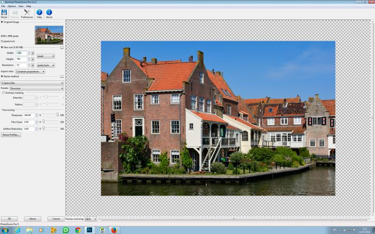Collapse the Original Image section
This screenshot has width=375, height=234.
pos(2,22)
